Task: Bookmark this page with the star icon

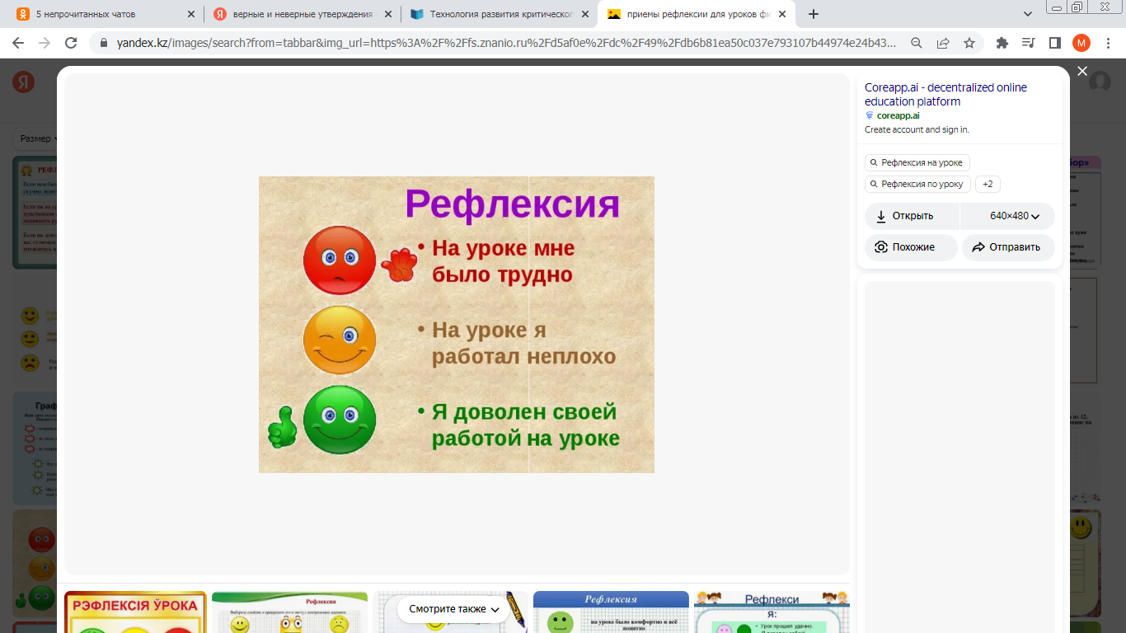Action: (x=969, y=43)
